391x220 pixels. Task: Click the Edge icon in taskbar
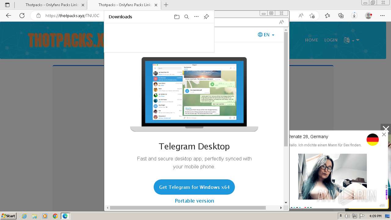(65, 216)
